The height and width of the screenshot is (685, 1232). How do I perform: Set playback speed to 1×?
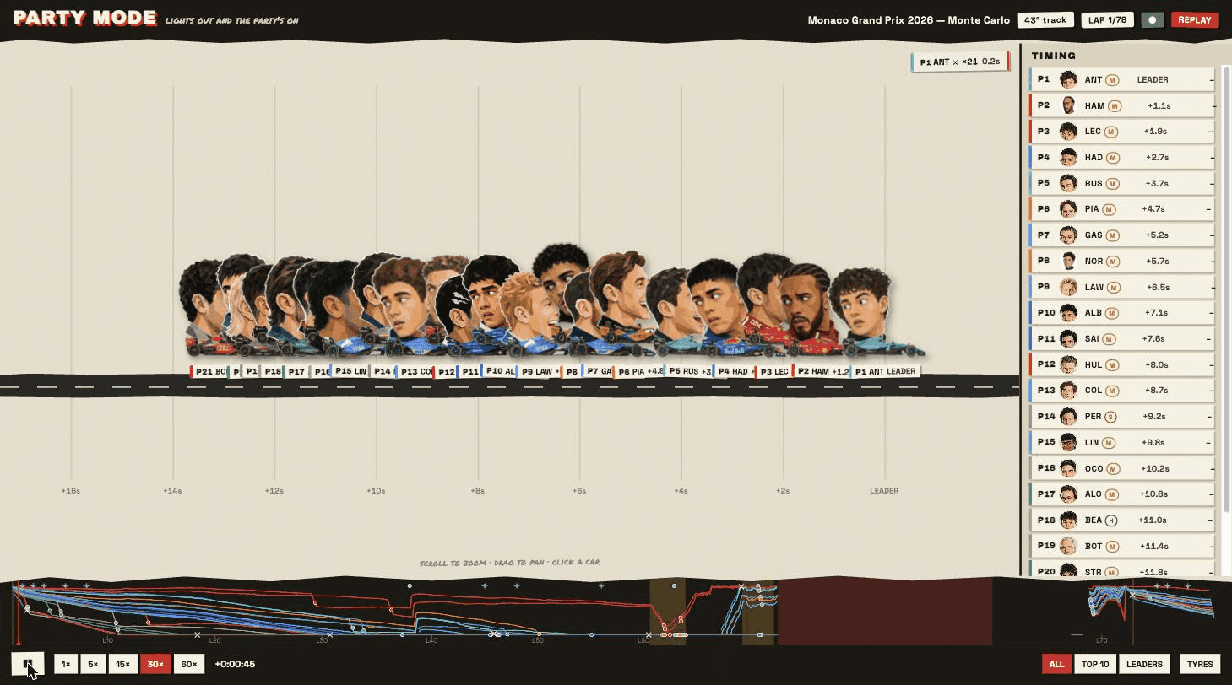coord(65,664)
